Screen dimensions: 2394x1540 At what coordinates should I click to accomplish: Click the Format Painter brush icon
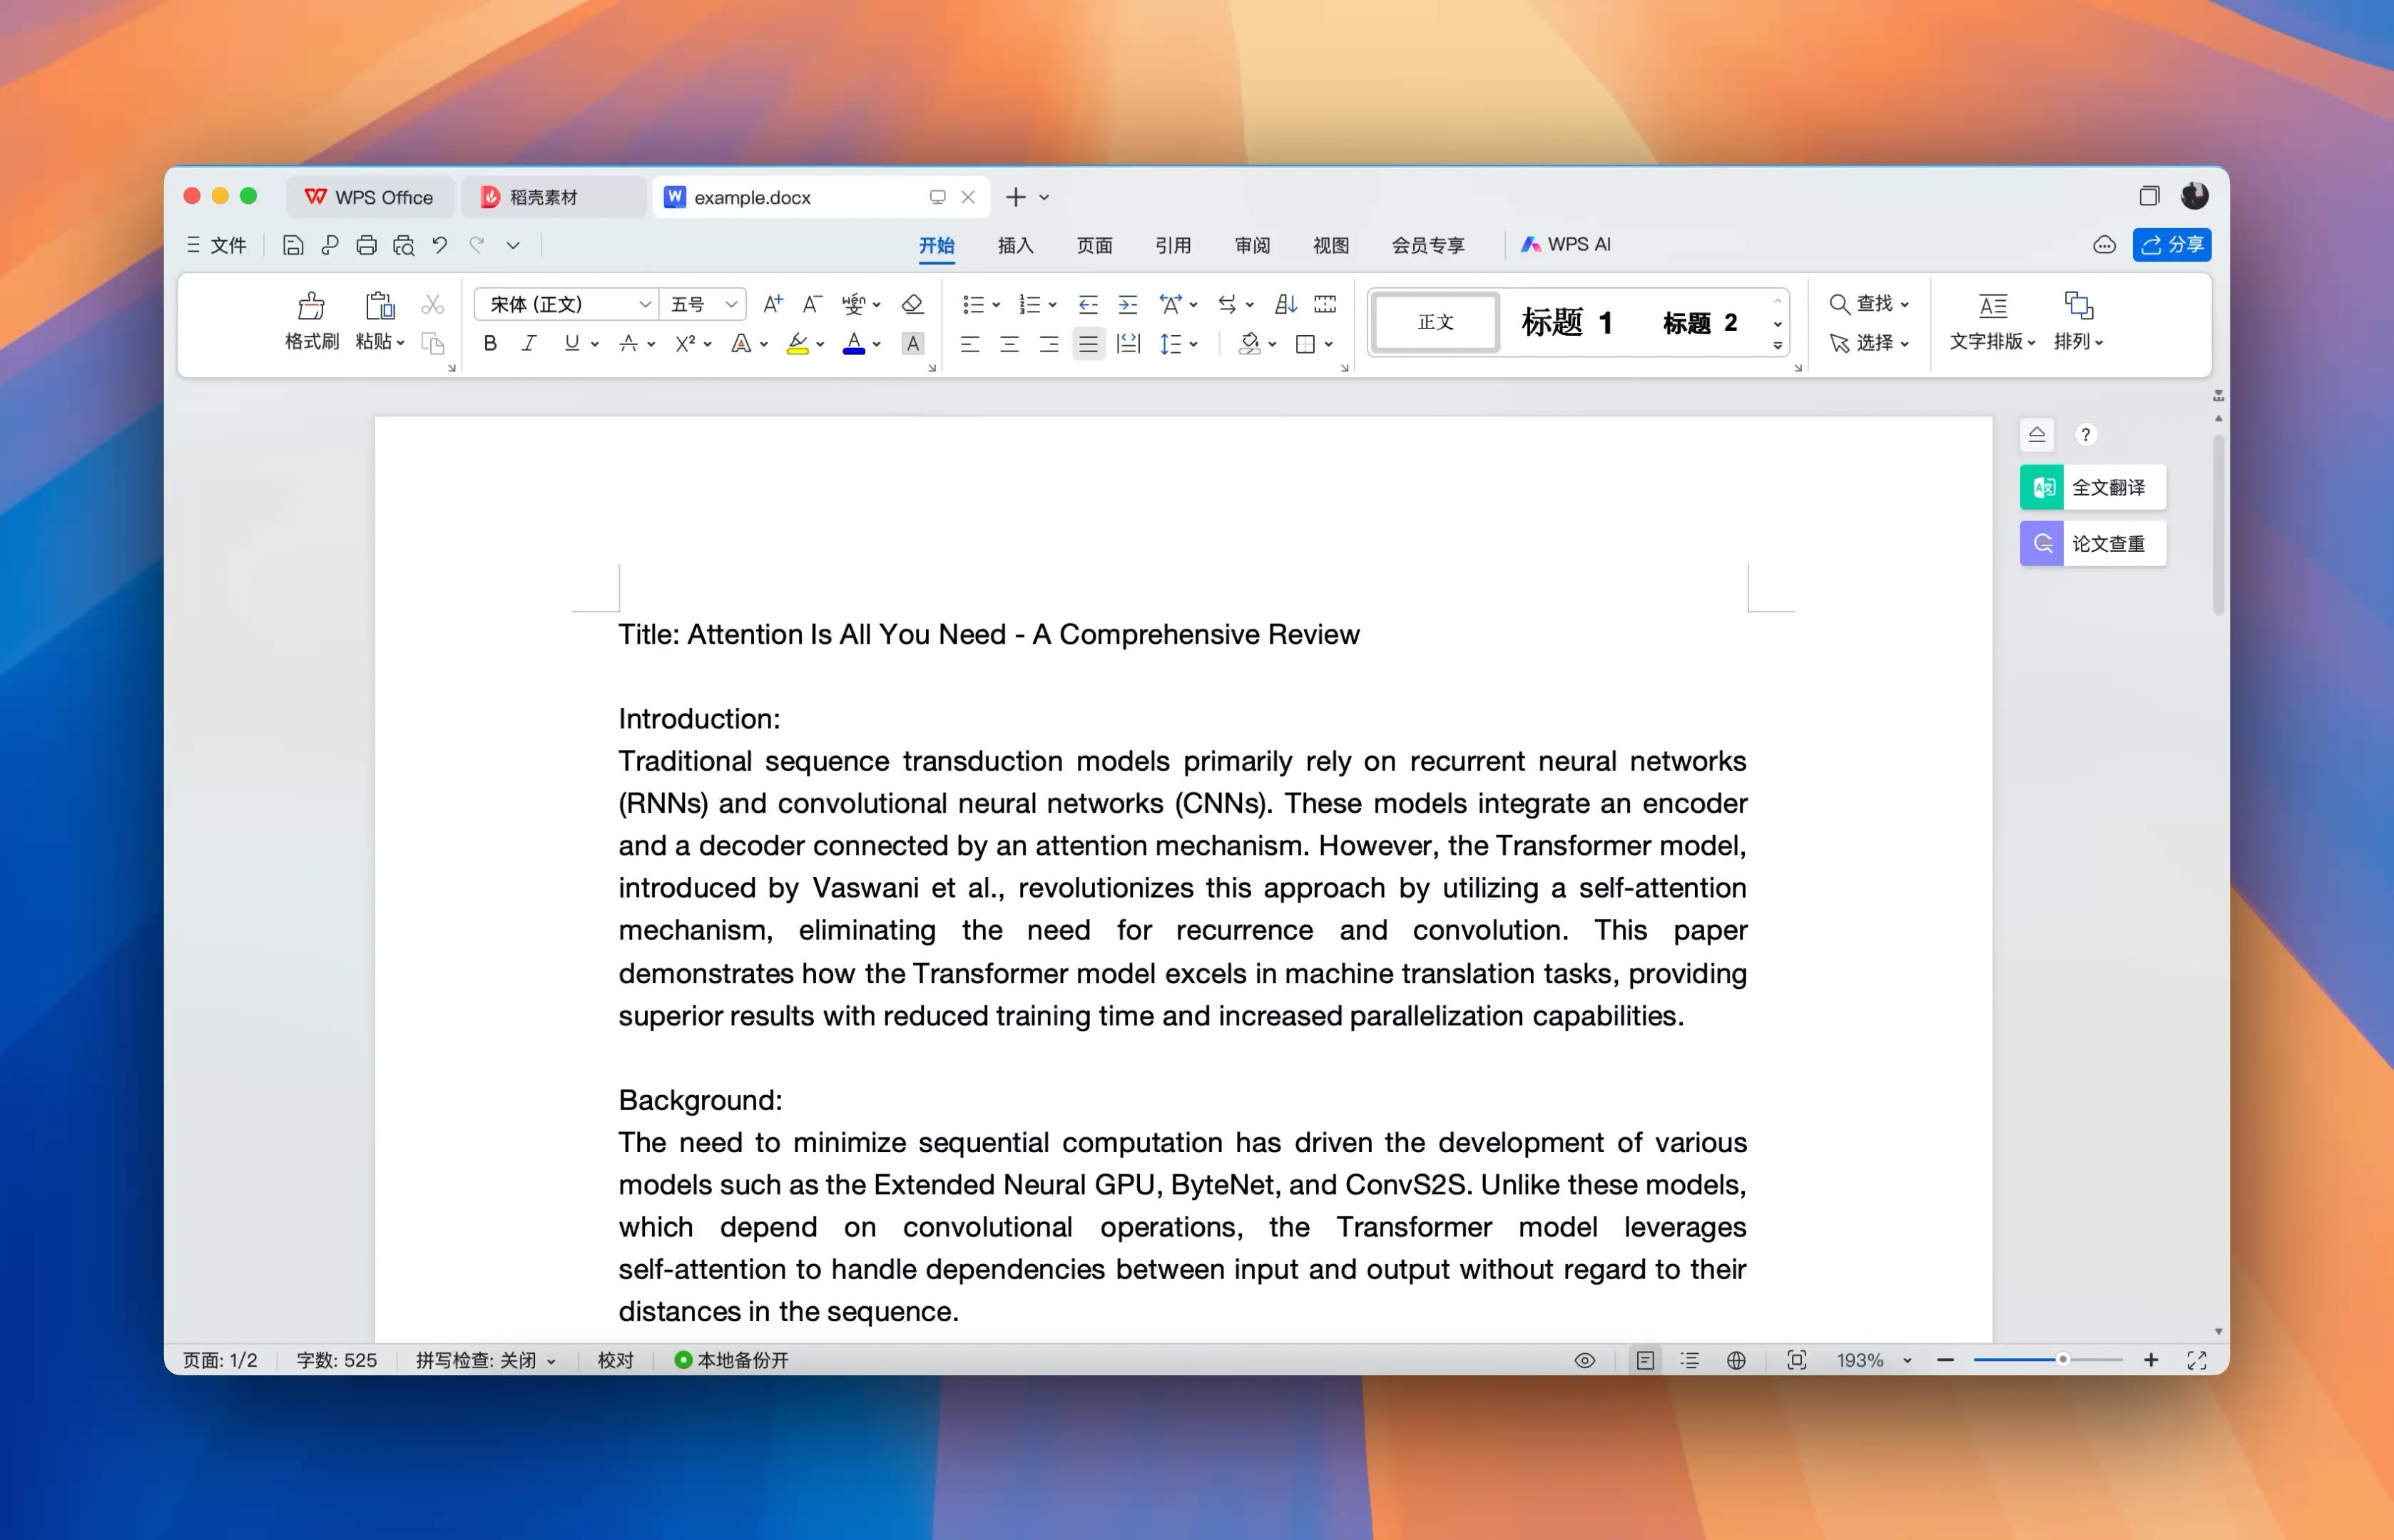tap(311, 306)
